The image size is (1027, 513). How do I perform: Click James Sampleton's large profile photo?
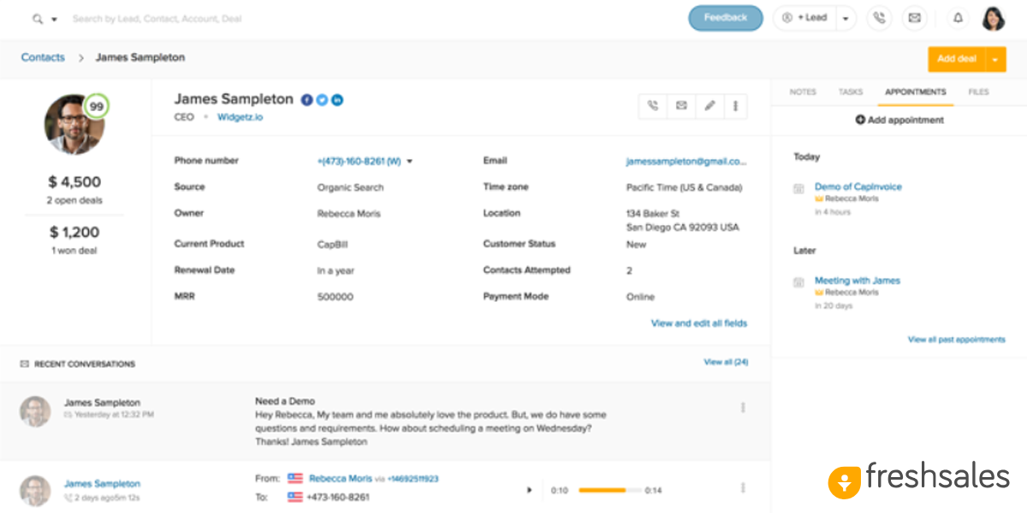point(74,125)
